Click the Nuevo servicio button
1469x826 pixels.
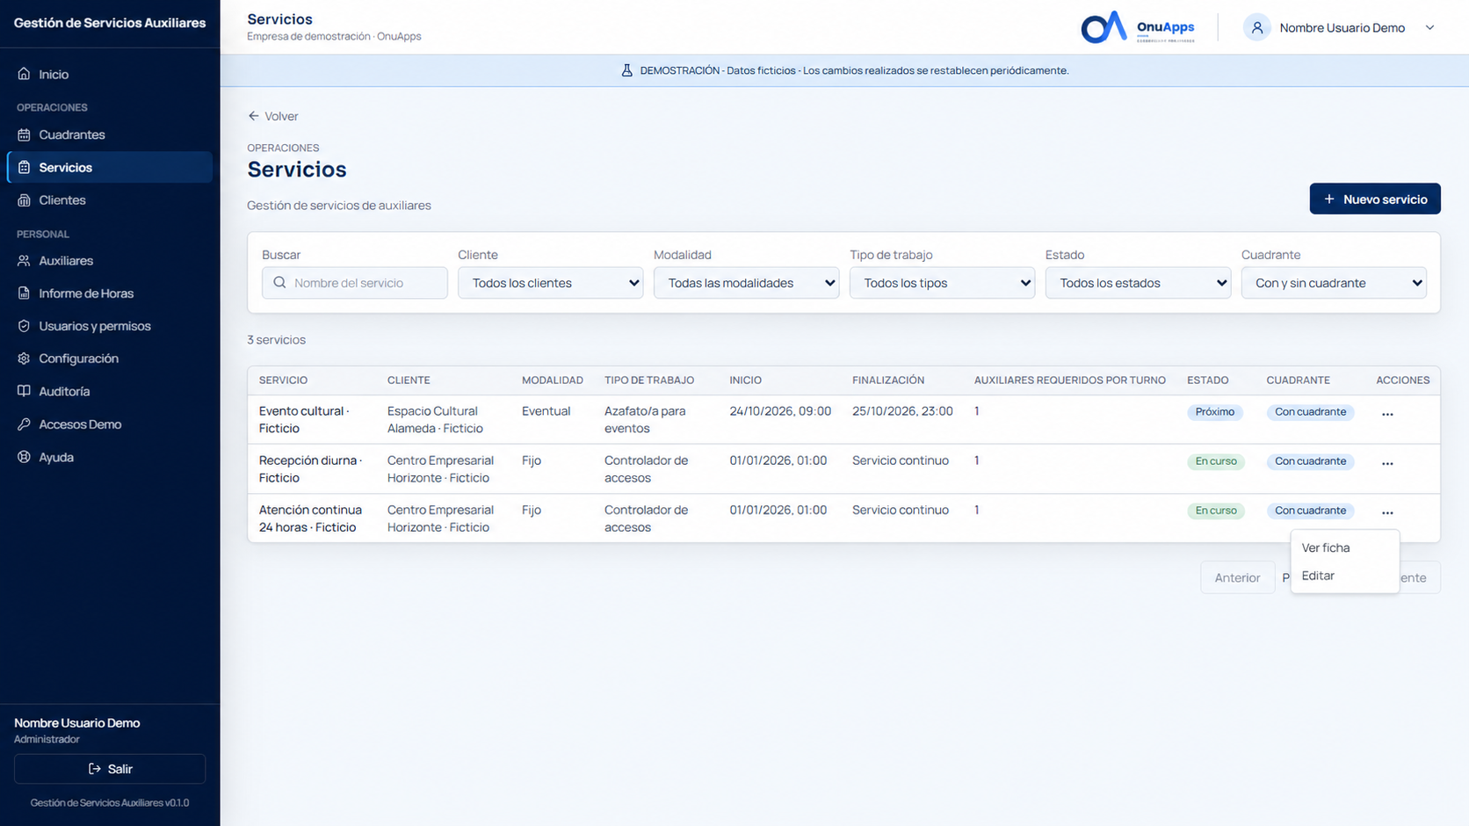[1375, 199]
